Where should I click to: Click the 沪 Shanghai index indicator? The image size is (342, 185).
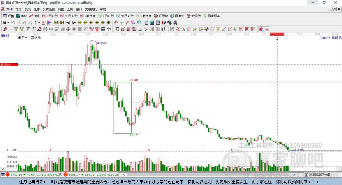[8, 175]
